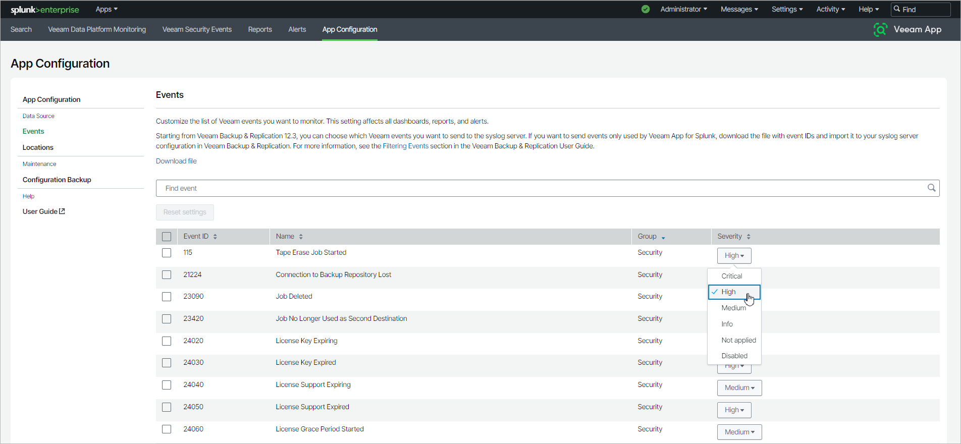
Task: Tick the Job Deleted event checkbox
Action: pyautogui.click(x=167, y=297)
